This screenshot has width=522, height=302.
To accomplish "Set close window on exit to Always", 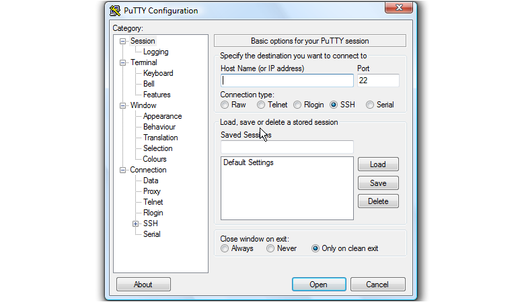I will click(x=225, y=248).
